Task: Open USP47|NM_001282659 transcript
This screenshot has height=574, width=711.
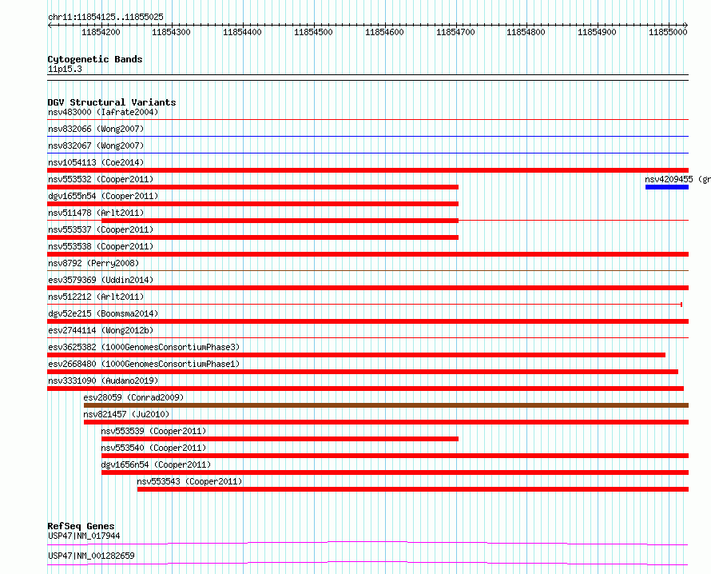Action: (x=91, y=556)
